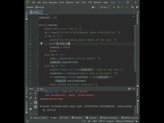The height and width of the screenshot is (123, 164).
Task: Click the down arrow in Run panel
Action: 36,98
